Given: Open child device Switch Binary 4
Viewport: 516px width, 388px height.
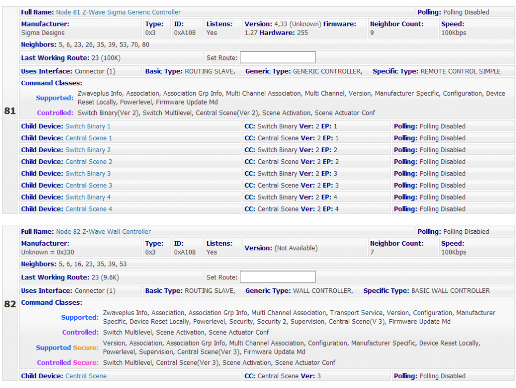Looking at the screenshot, I should coord(88,197).
